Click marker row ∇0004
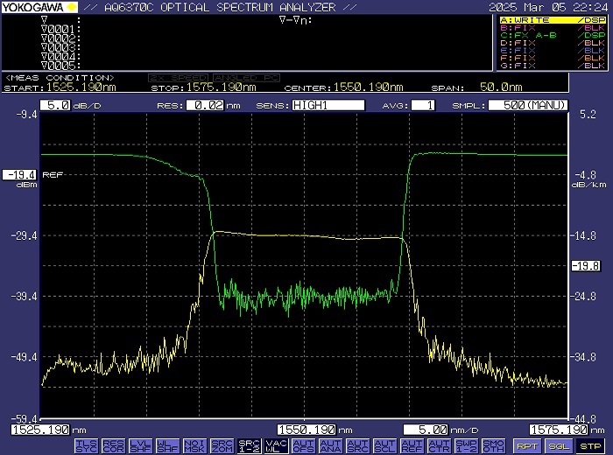This screenshot has height=455, width=613. coord(60,56)
